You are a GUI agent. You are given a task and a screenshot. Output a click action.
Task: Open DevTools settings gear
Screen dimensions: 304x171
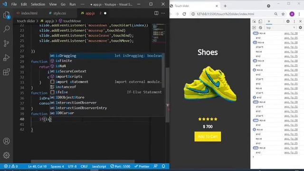[288, 21]
